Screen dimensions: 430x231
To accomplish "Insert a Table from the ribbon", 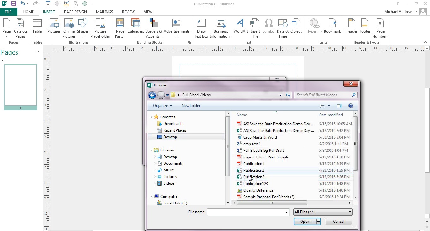I will click(x=37, y=28).
